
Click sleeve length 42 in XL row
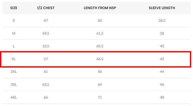pos(162,59)
